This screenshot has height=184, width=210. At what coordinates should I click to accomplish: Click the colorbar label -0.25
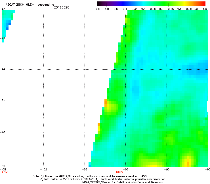pos(152,9)
